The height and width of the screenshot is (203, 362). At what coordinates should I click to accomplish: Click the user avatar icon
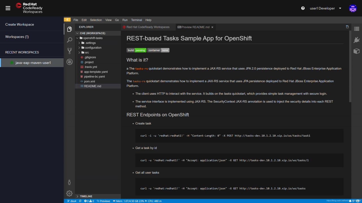[x=353, y=8]
